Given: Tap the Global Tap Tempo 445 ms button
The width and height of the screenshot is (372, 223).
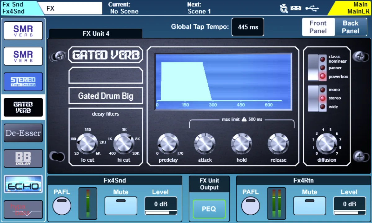Looking at the screenshot, I should pos(248,27).
